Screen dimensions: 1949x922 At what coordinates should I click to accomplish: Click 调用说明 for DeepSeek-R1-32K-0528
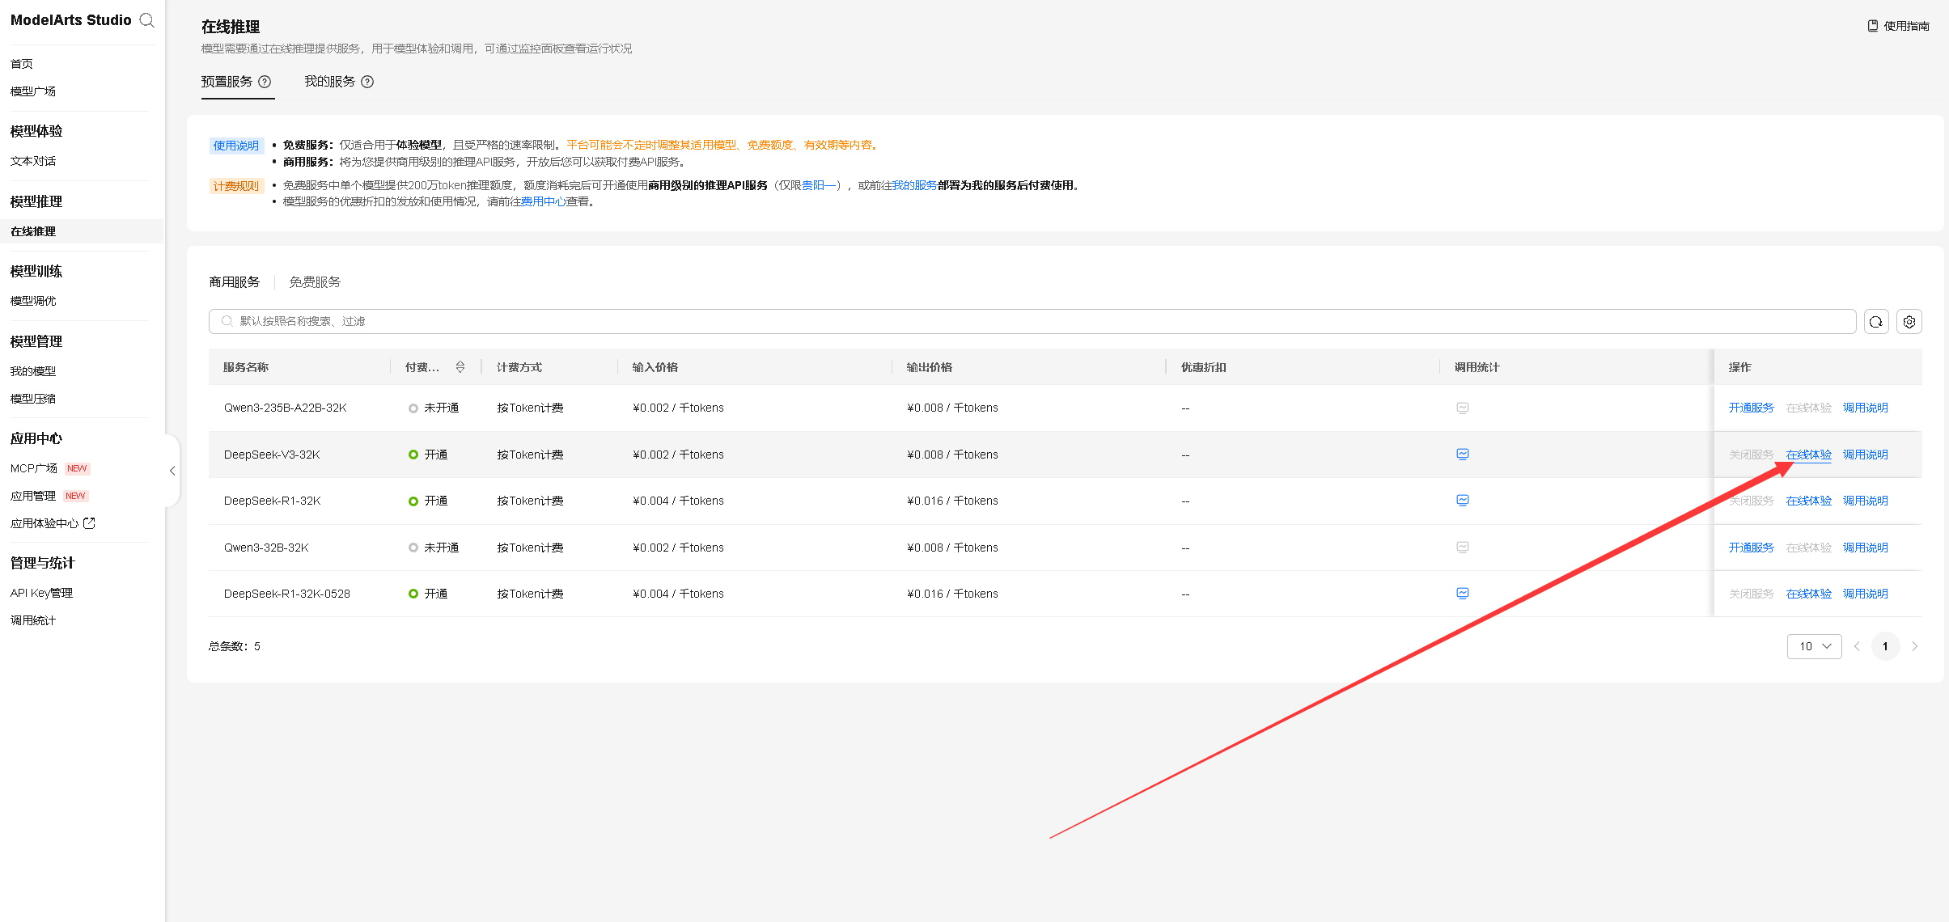coord(1865,594)
